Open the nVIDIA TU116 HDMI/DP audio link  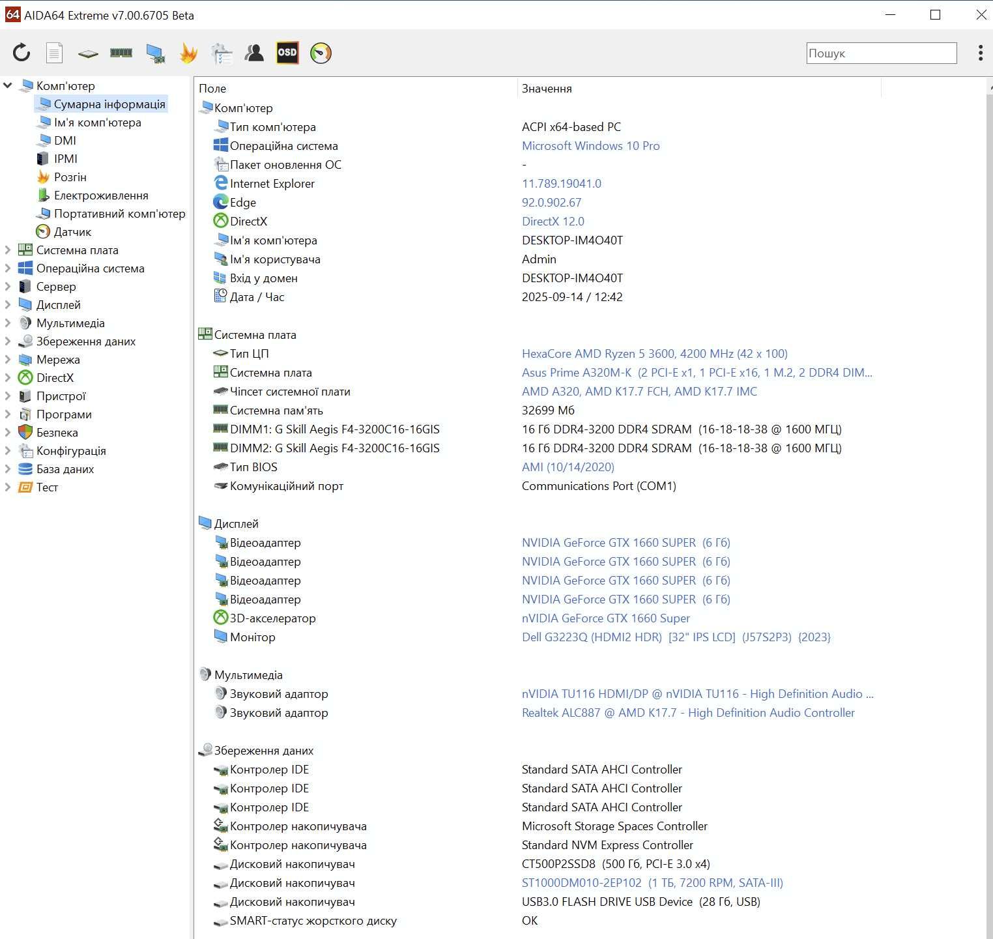697,693
